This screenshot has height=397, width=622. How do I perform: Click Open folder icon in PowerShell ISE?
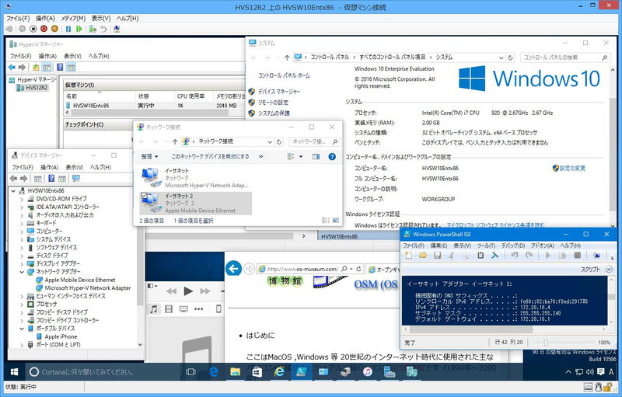coord(423,256)
